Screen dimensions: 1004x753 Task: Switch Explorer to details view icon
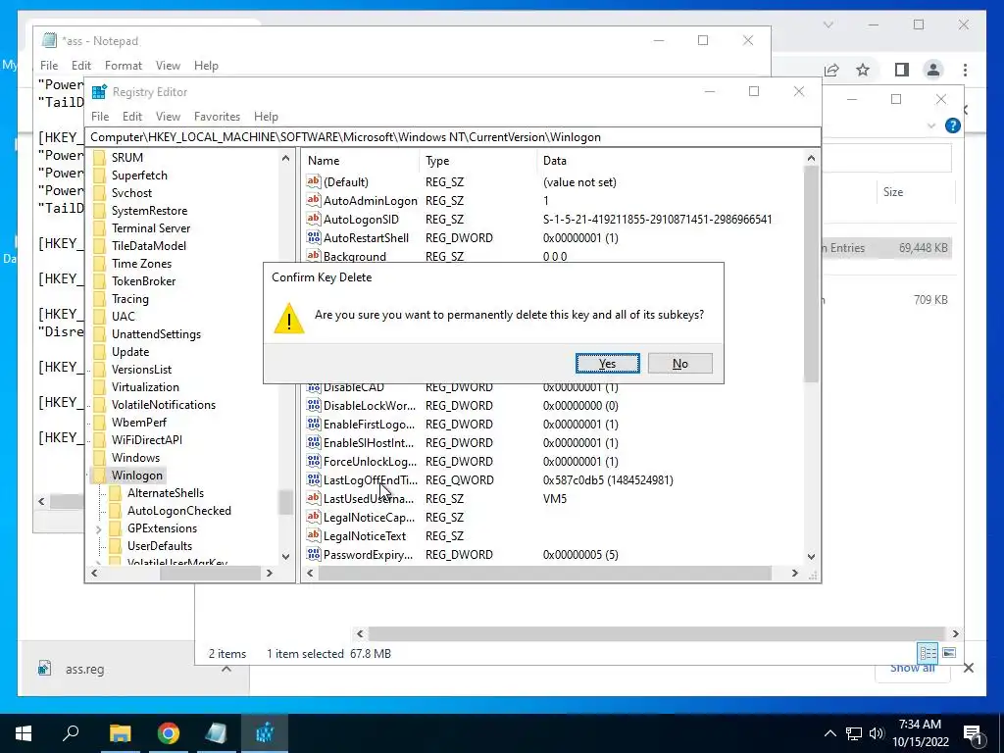928,653
